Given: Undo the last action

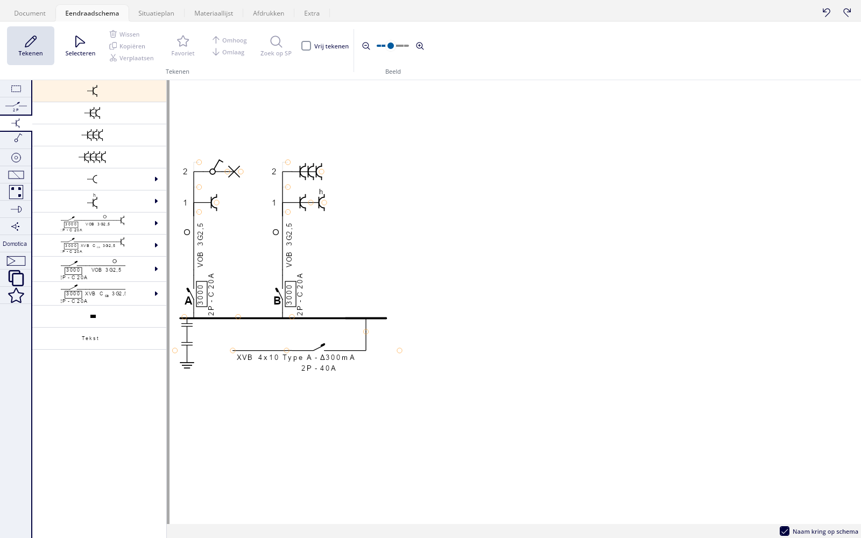Looking at the screenshot, I should pyautogui.click(x=827, y=12).
